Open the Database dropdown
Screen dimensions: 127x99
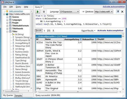click(104, 12)
